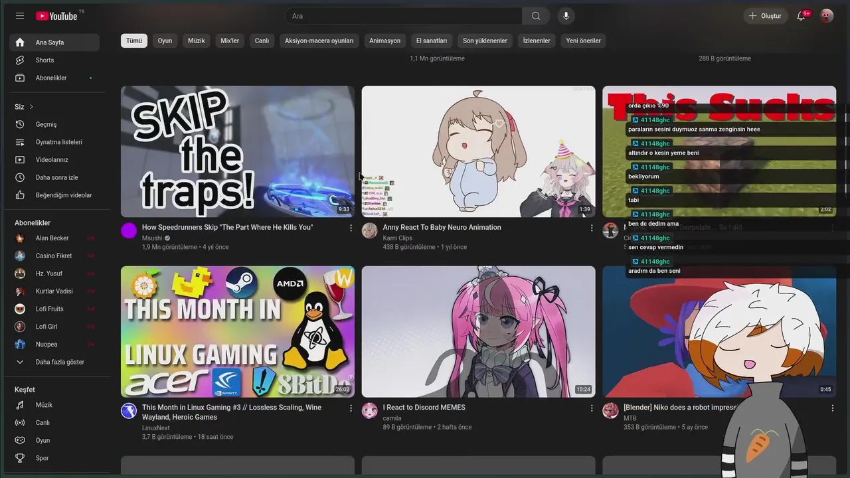Open the SKIP the traps video thumbnail
Viewport: 850px width, 478px height.
(238, 151)
